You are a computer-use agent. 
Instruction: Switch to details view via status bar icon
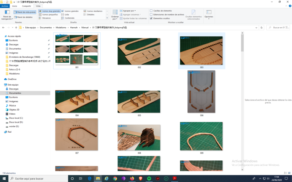tap(285, 173)
